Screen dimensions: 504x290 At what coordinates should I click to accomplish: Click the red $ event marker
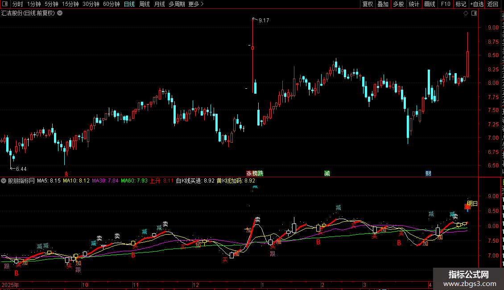click(x=66, y=174)
